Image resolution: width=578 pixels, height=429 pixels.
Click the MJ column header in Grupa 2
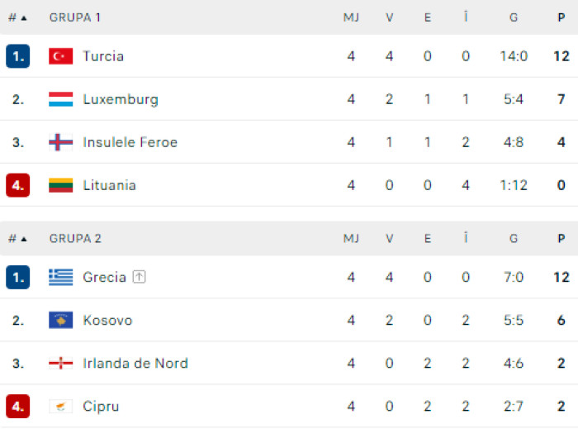click(351, 239)
